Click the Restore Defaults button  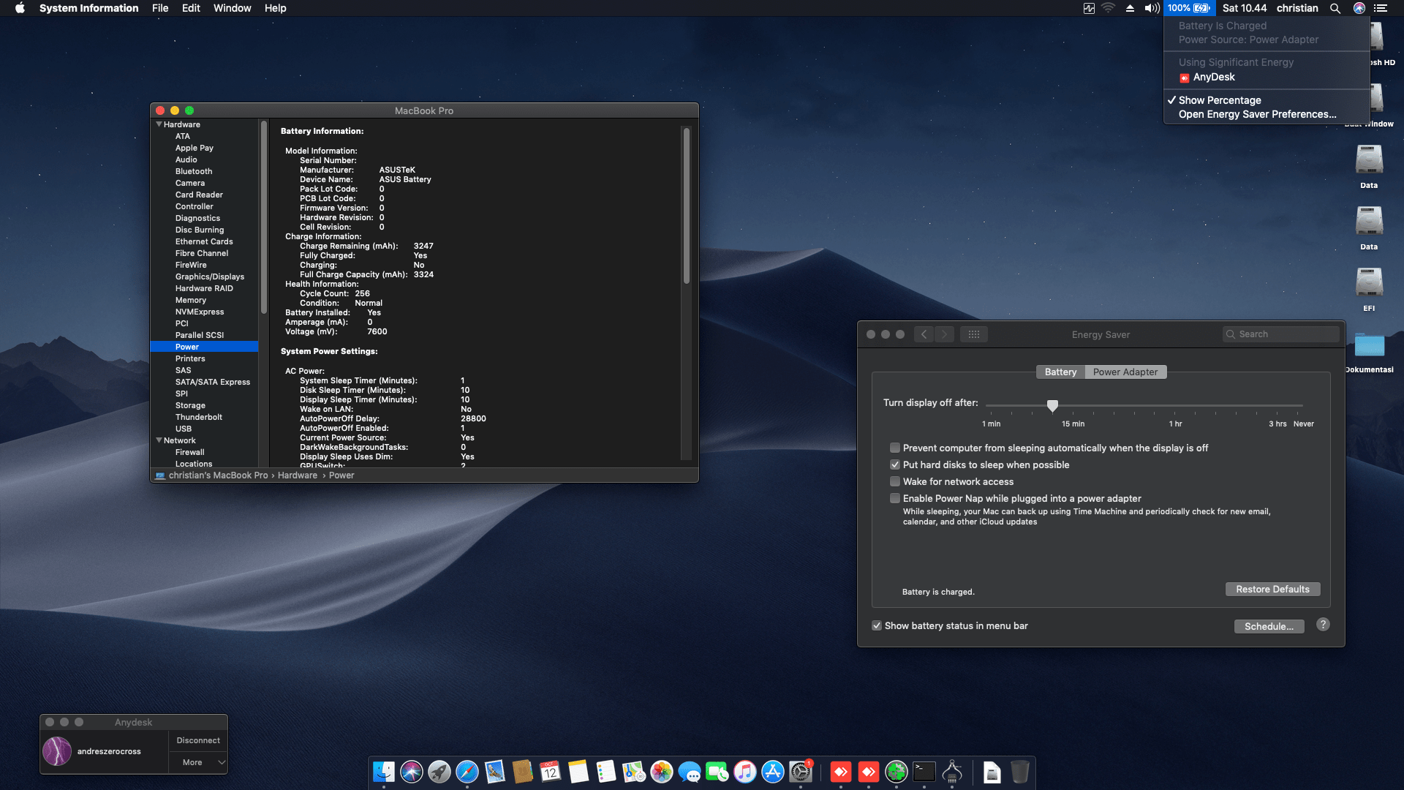(x=1272, y=589)
